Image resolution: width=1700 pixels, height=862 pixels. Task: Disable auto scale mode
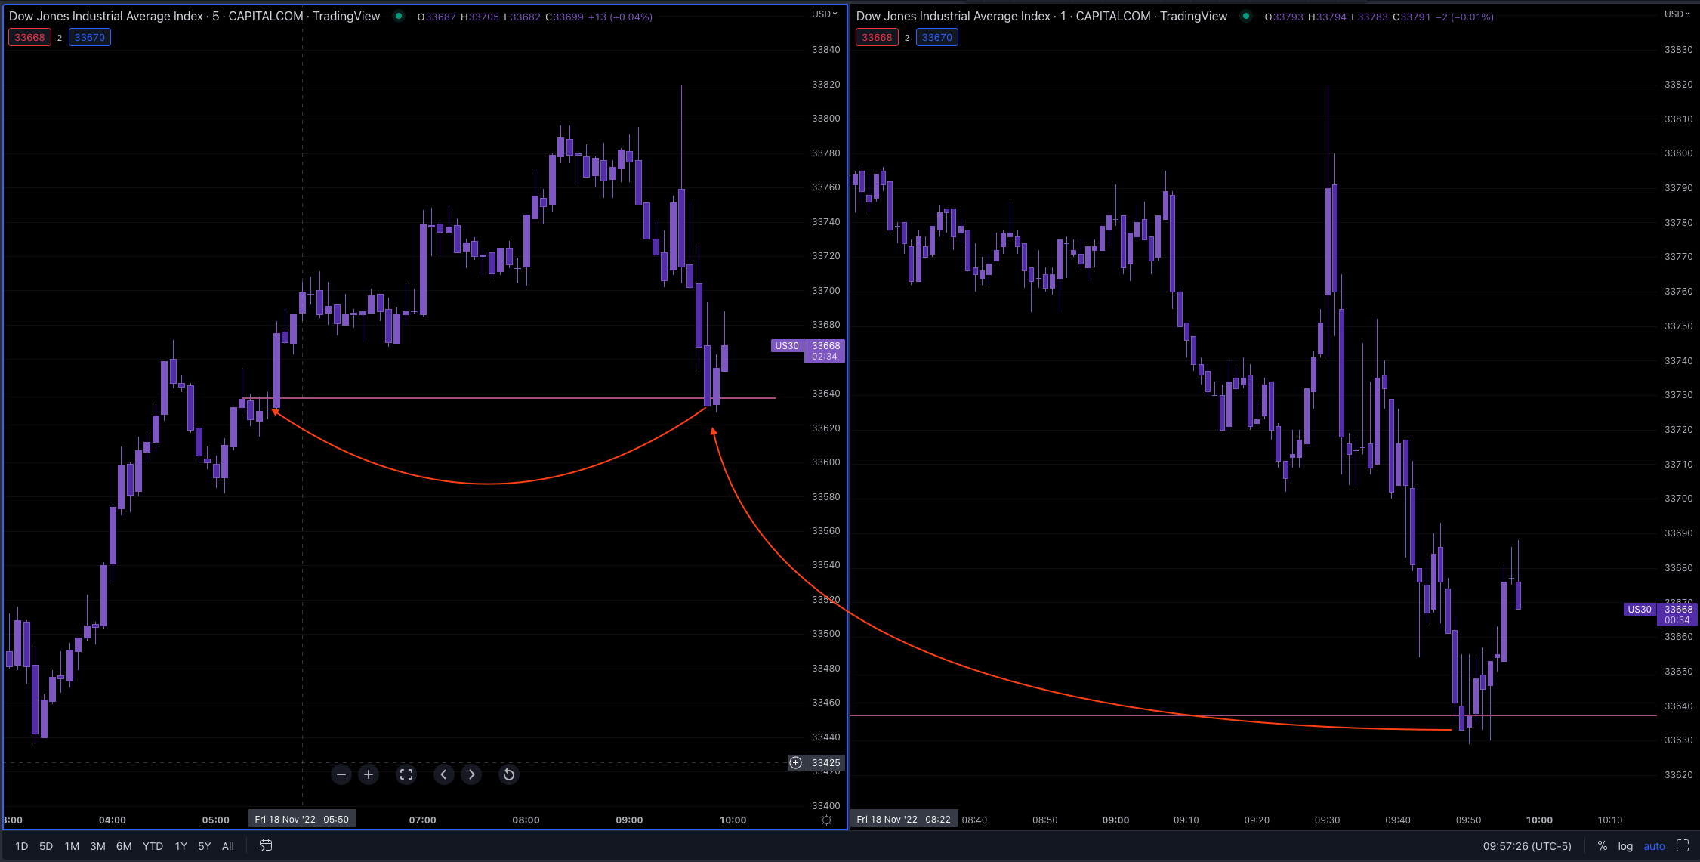point(1654,846)
